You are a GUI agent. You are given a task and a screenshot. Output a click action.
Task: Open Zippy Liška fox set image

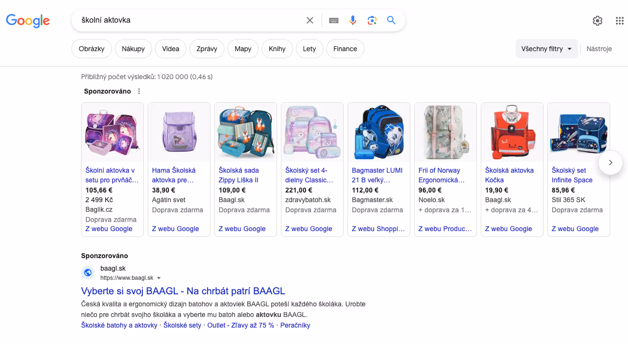[x=246, y=133]
